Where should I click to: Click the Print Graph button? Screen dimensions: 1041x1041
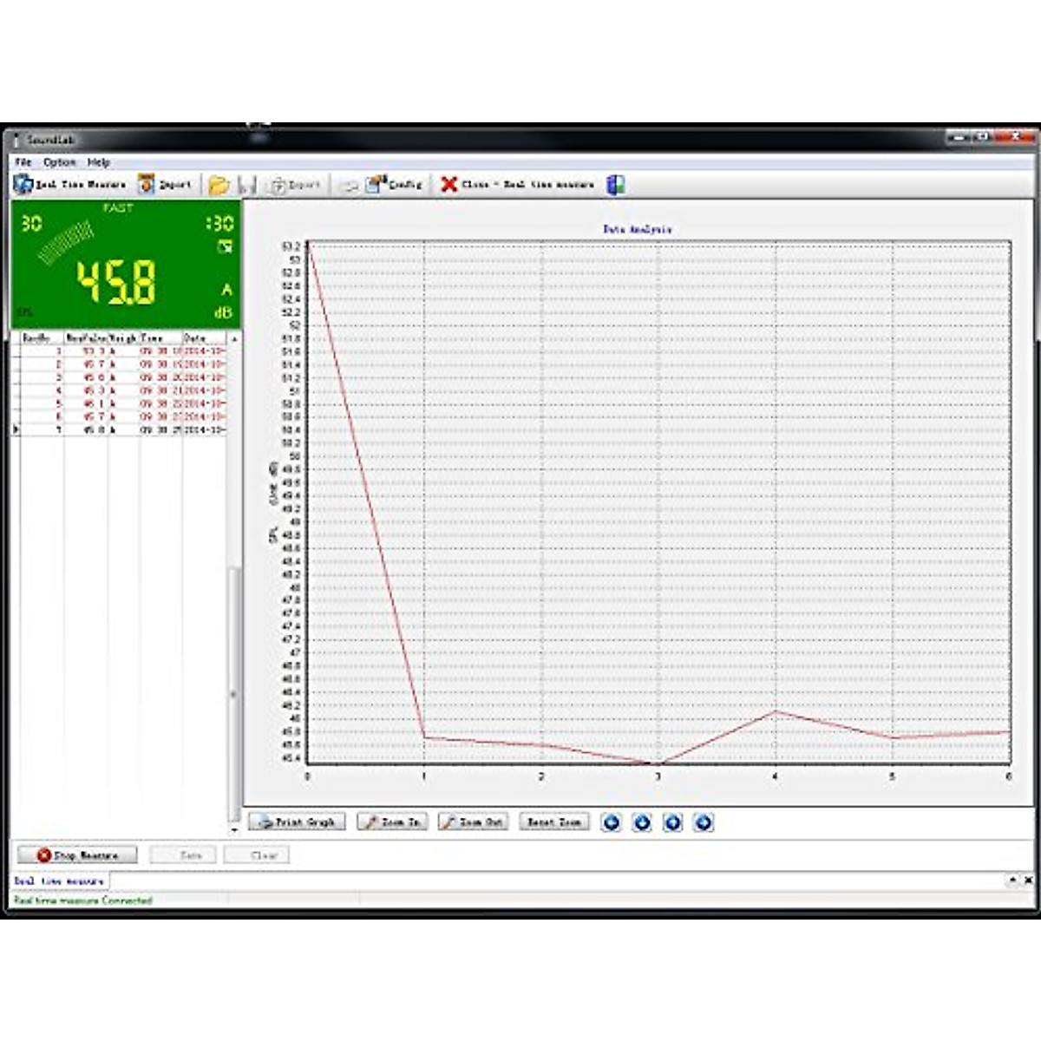297,822
